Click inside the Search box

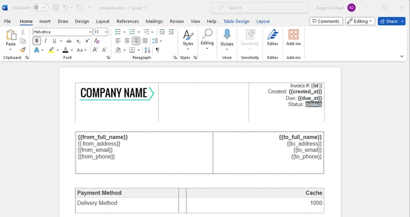point(260,8)
